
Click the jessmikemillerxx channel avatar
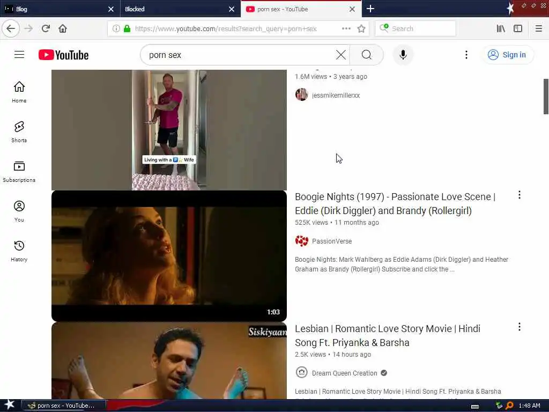[301, 94]
